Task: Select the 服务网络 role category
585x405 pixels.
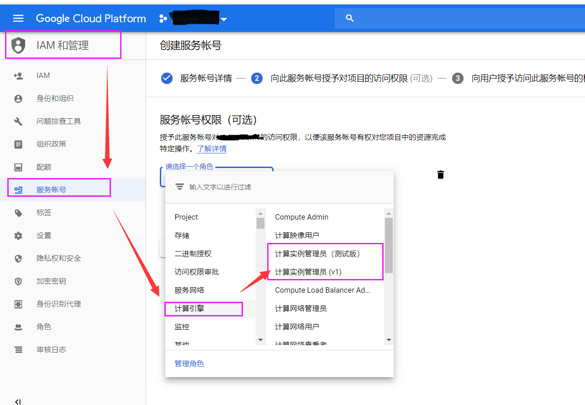Action: 211,290
